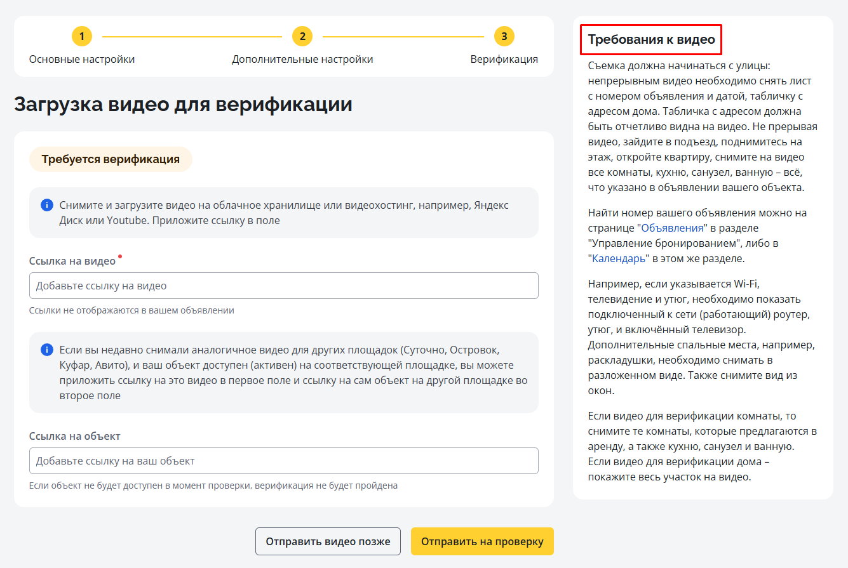848x568 pixels.
Task: Click the step 2 circle in the progress bar
Action: tap(302, 36)
